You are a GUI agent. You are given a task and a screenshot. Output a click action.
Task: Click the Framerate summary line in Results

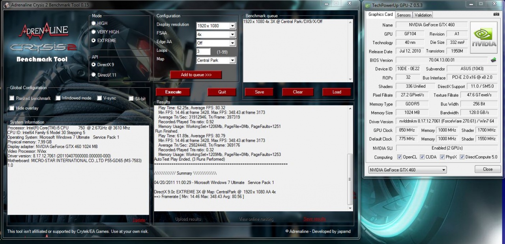pos(199,197)
